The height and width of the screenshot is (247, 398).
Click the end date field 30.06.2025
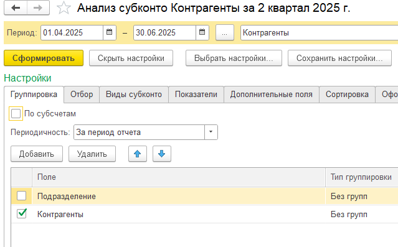[x=164, y=32]
